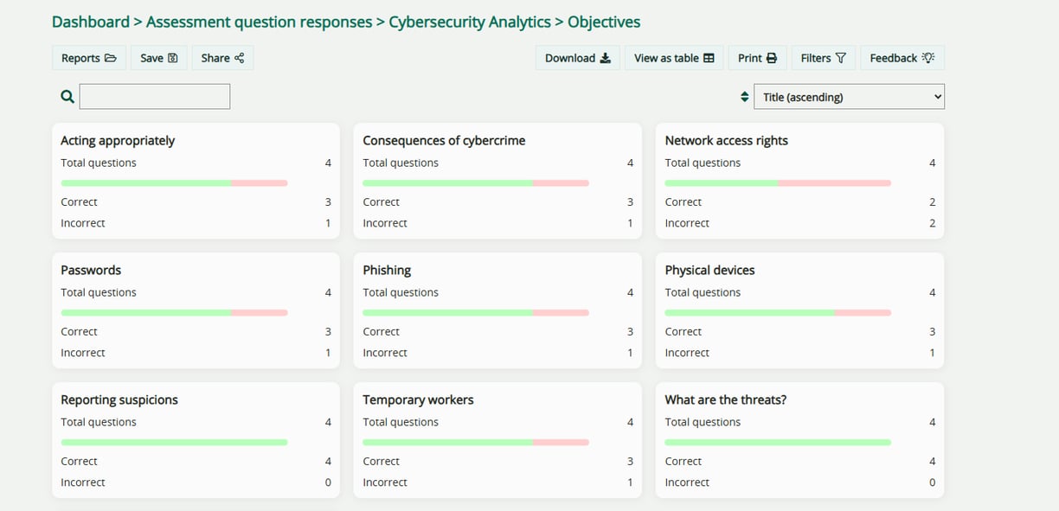Screen dimensions: 1059x511
Task: Switch to View as table
Action: tap(674, 58)
